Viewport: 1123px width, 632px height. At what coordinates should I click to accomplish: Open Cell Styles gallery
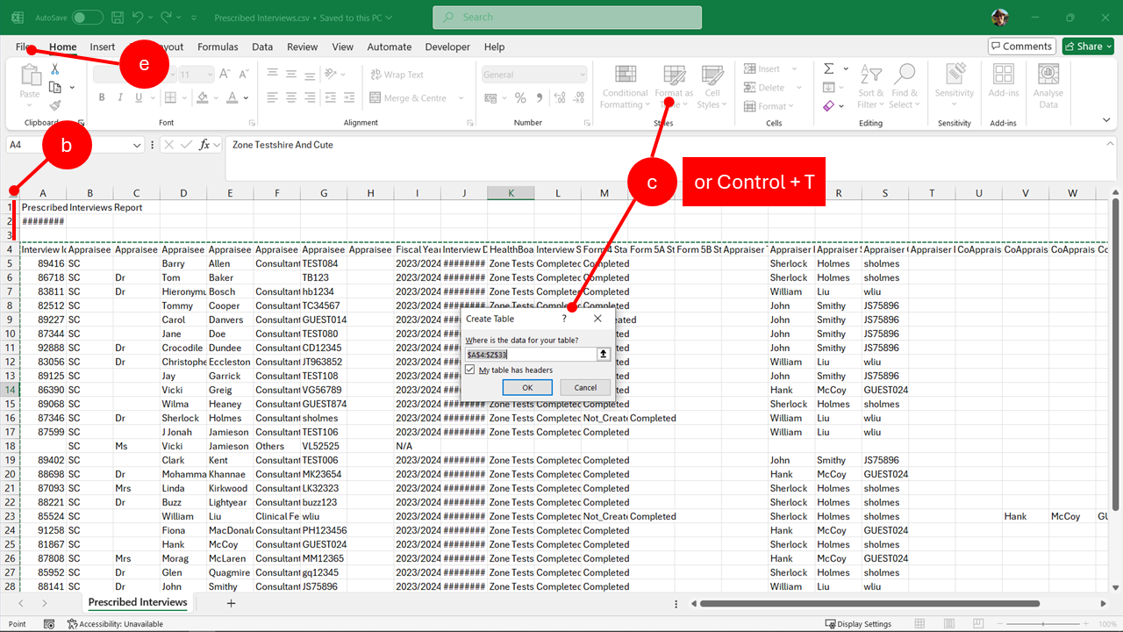tap(712, 86)
